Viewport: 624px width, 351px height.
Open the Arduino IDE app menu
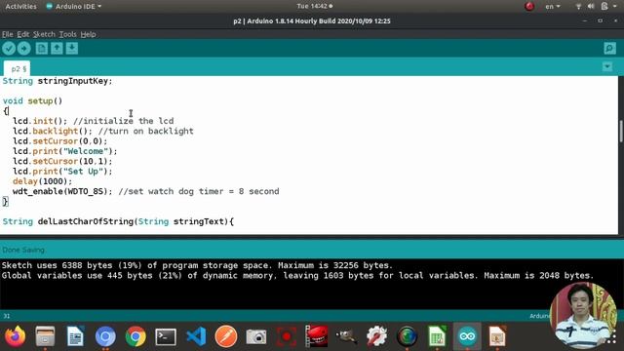coord(74,7)
